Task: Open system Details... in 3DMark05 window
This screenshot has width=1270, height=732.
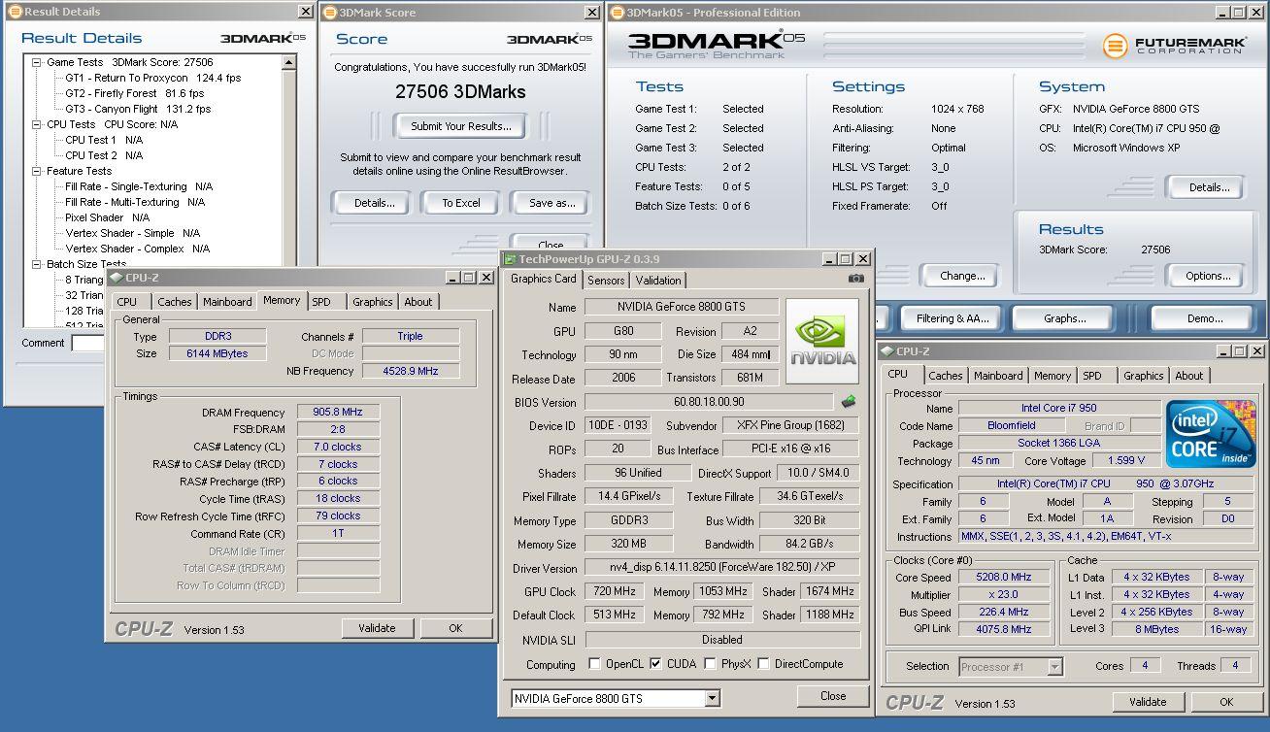Action: [x=1209, y=187]
